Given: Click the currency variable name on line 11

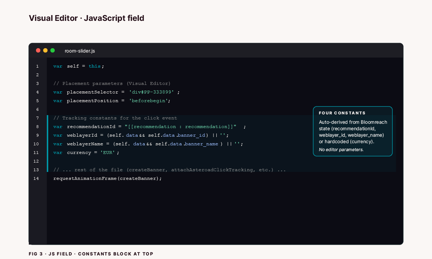Looking at the screenshot, I should 79,153.
